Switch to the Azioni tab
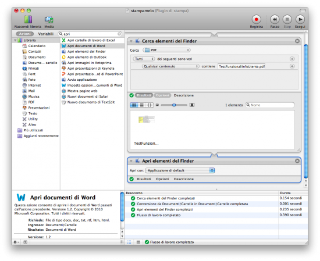320x261 pixels. pyautogui.click(x=24, y=34)
